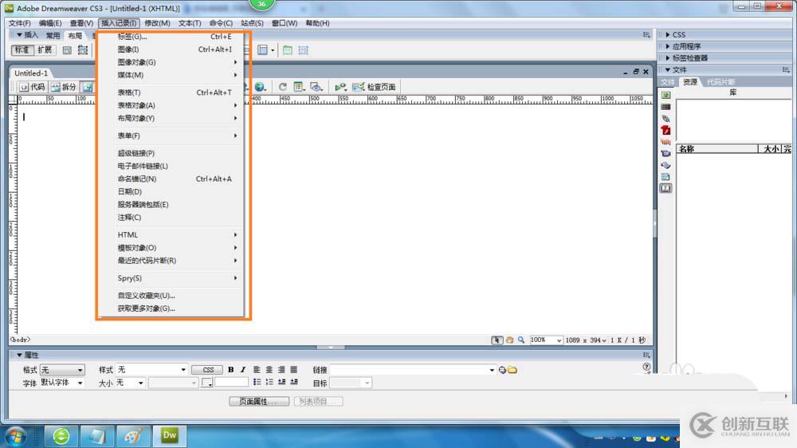Select Images category in assets panel
Viewport: 797px width, 448px height.
coord(665,95)
